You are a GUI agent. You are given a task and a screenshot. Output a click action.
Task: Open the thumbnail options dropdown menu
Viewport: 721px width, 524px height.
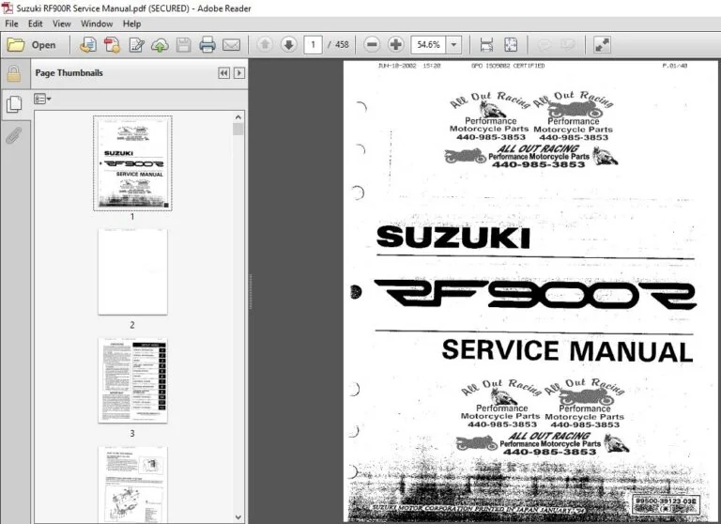point(42,99)
